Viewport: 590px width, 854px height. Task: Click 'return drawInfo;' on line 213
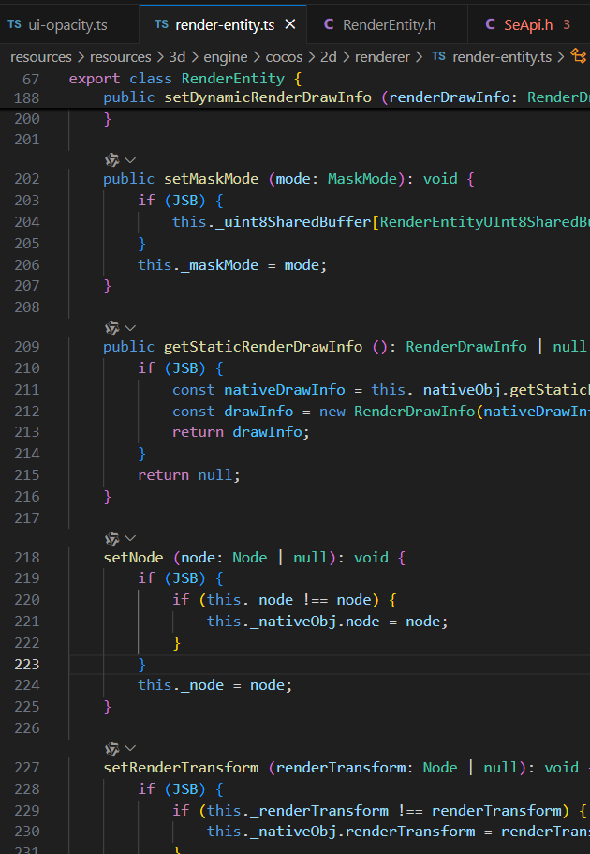point(241,432)
